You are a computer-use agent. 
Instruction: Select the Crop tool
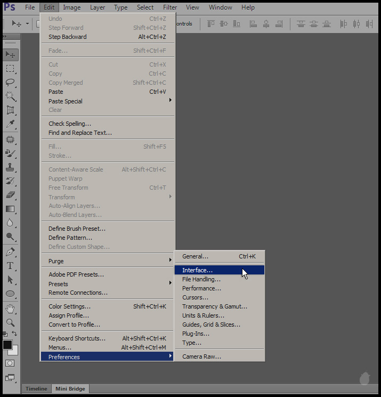click(10, 110)
